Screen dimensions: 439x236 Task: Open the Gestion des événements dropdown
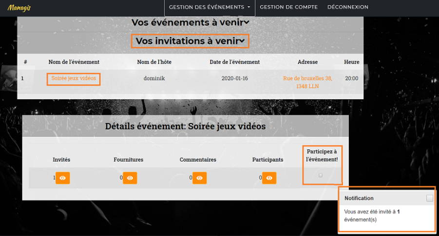pyautogui.click(x=210, y=7)
